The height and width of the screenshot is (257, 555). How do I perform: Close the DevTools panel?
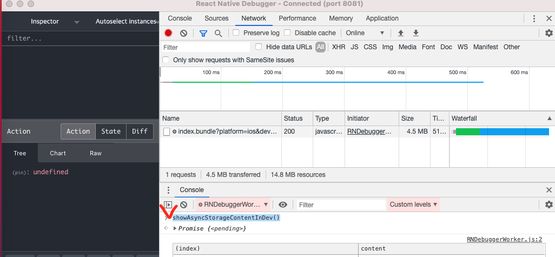point(549,19)
